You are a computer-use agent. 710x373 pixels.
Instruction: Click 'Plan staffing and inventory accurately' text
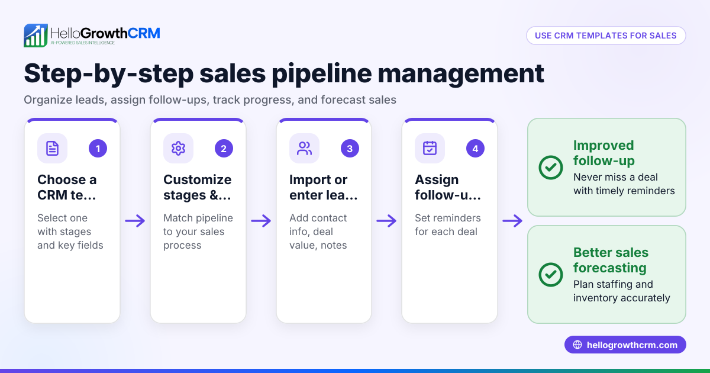click(x=622, y=291)
